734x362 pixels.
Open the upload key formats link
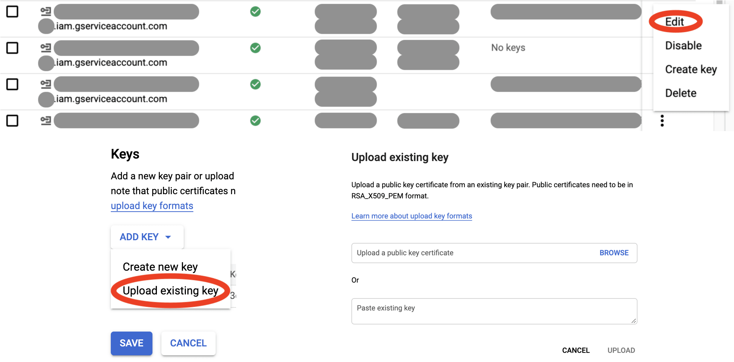point(152,206)
